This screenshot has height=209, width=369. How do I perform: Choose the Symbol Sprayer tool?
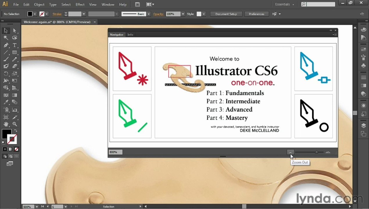point(6,110)
